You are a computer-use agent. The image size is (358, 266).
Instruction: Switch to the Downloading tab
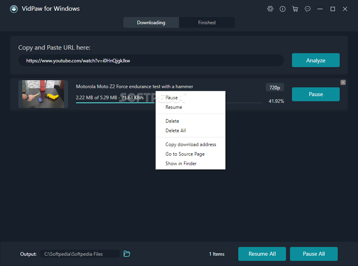(x=151, y=23)
